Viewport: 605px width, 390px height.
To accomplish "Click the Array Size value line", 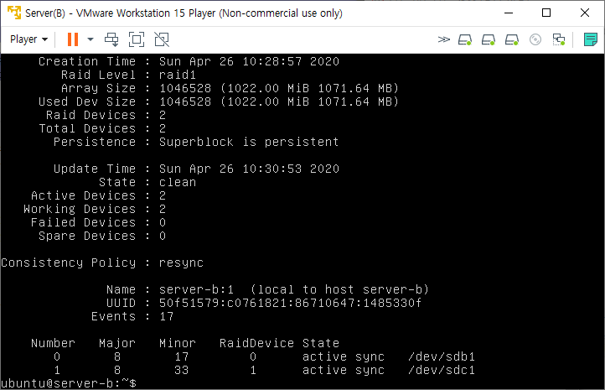I will pos(278,88).
